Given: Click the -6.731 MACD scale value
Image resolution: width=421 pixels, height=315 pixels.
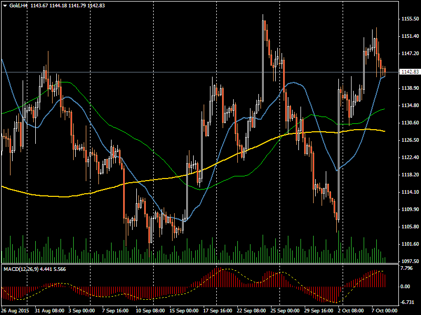Looking at the screenshot, I should tap(406, 302).
